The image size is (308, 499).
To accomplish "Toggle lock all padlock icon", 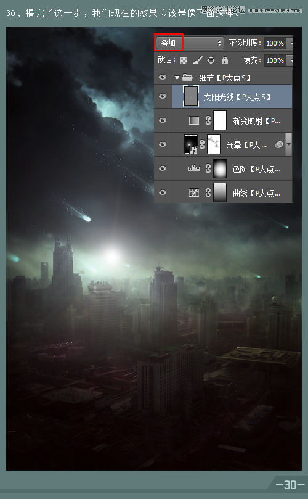I will pos(225,60).
